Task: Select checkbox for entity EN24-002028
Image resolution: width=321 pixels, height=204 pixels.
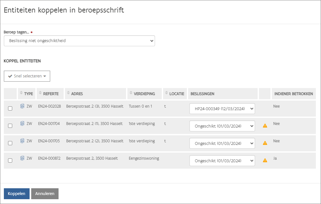Action: (x=10, y=109)
